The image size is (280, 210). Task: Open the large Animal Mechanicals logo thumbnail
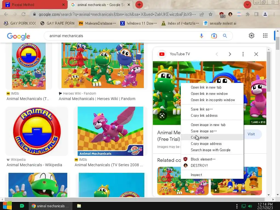click(x=37, y=131)
